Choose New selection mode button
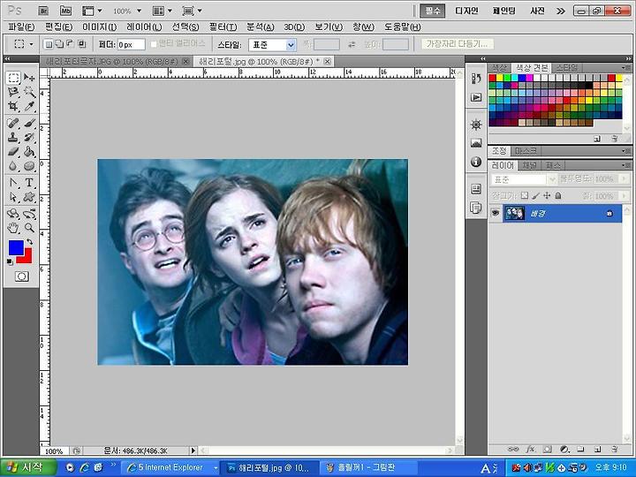 [x=49, y=44]
